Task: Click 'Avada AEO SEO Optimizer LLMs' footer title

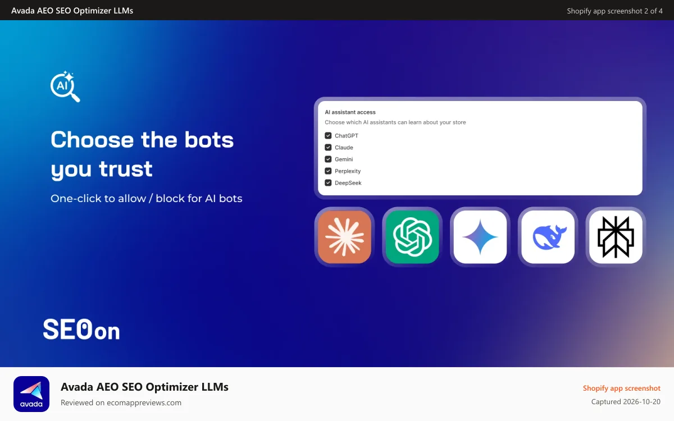Action: pyautogui.click(x=144, y=387)
